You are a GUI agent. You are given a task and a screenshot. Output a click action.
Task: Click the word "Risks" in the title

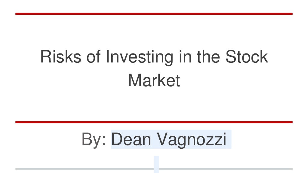[x=61, y=57]
